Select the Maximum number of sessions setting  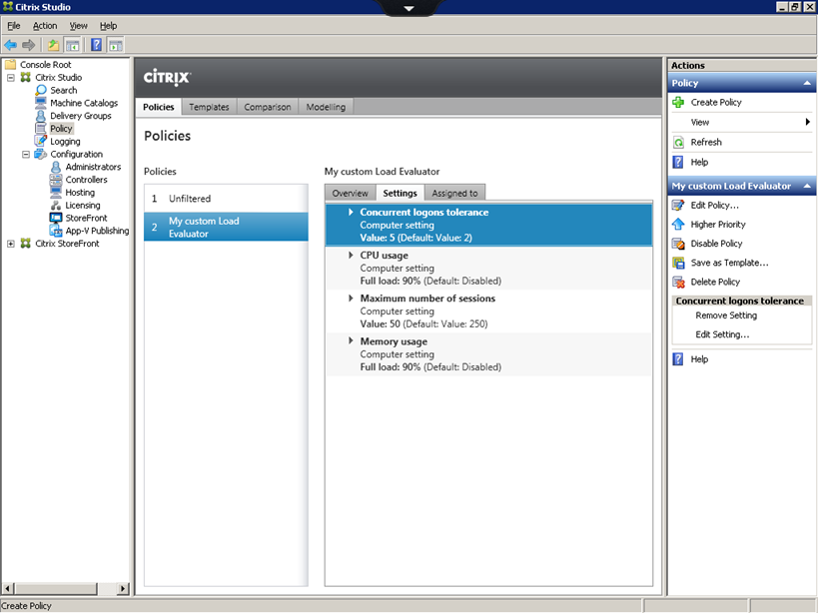click(488, 311)
